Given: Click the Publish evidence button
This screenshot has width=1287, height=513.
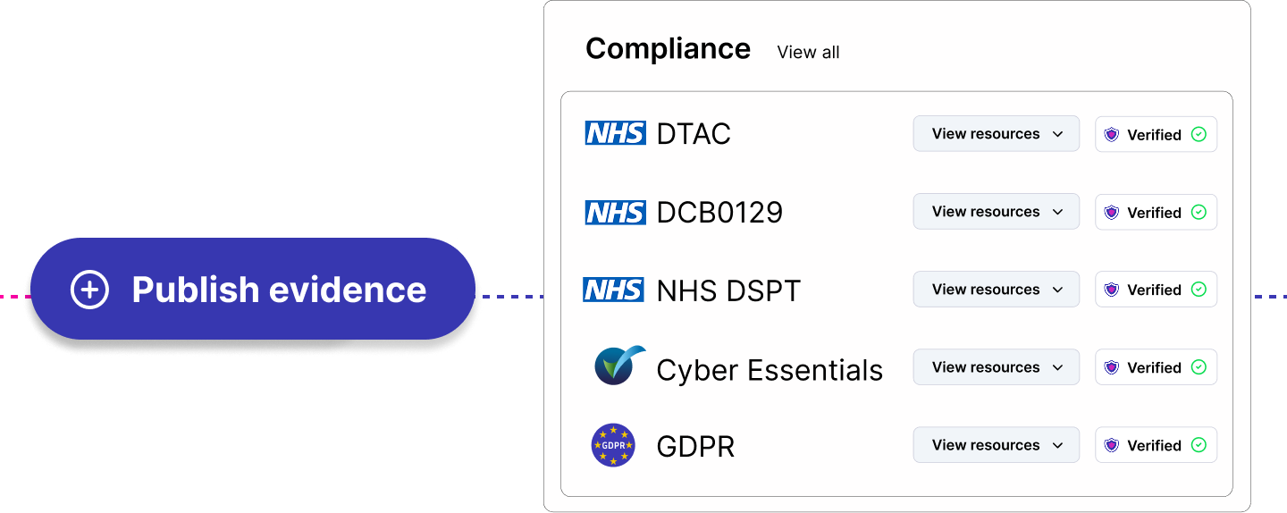Looking at the screenshot, I should 253,289.
